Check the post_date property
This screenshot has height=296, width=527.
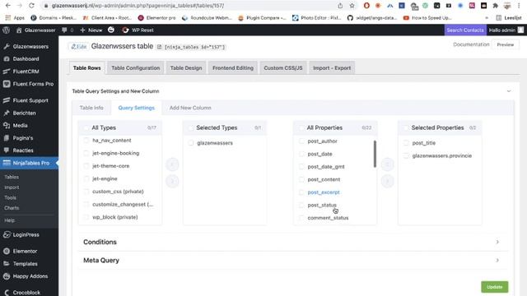[301, 154]
